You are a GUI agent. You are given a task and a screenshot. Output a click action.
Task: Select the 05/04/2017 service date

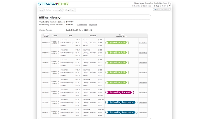click(46, 112)
